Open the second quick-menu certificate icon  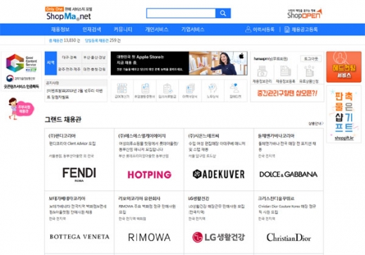tap(145, 91)
